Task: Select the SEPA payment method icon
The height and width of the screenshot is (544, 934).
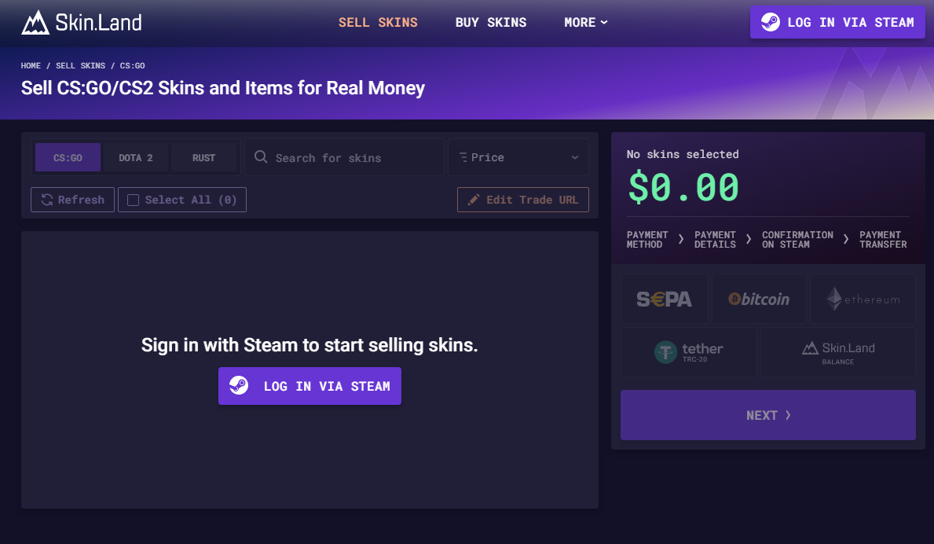Action: click(665, 299)
